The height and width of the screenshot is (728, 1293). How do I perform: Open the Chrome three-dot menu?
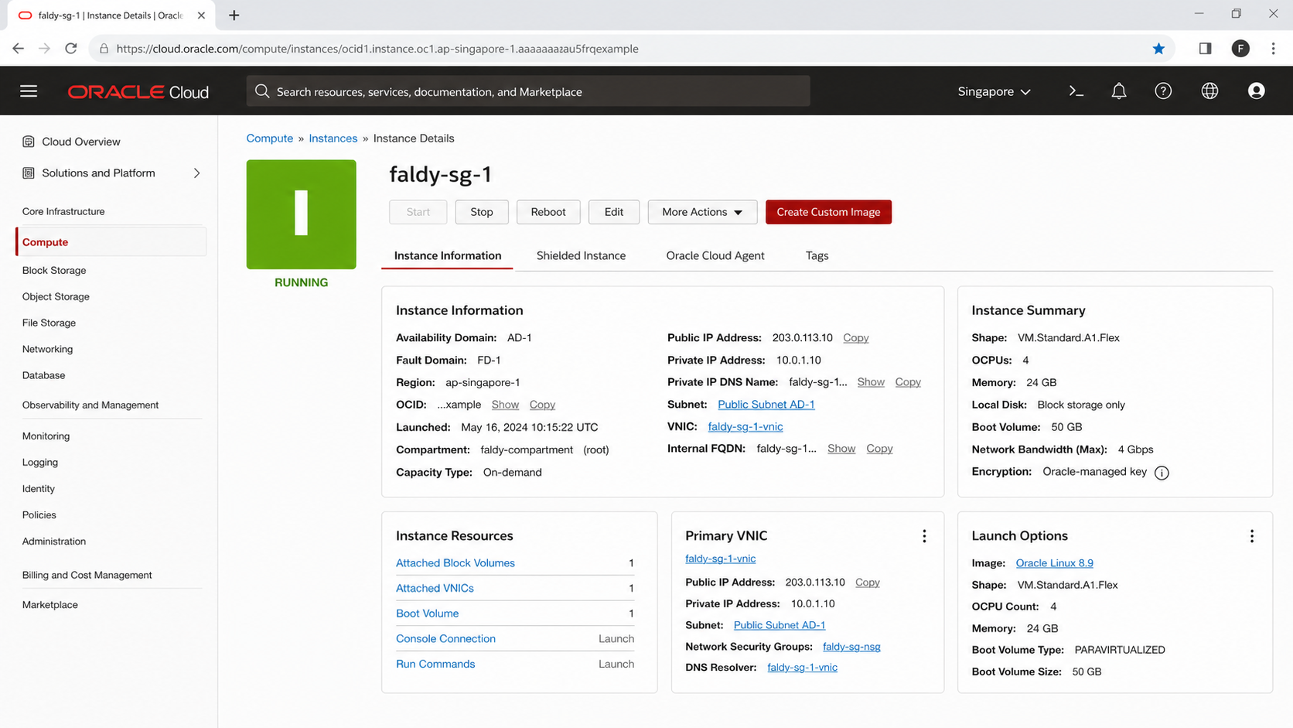click(x=1273, y=49)
